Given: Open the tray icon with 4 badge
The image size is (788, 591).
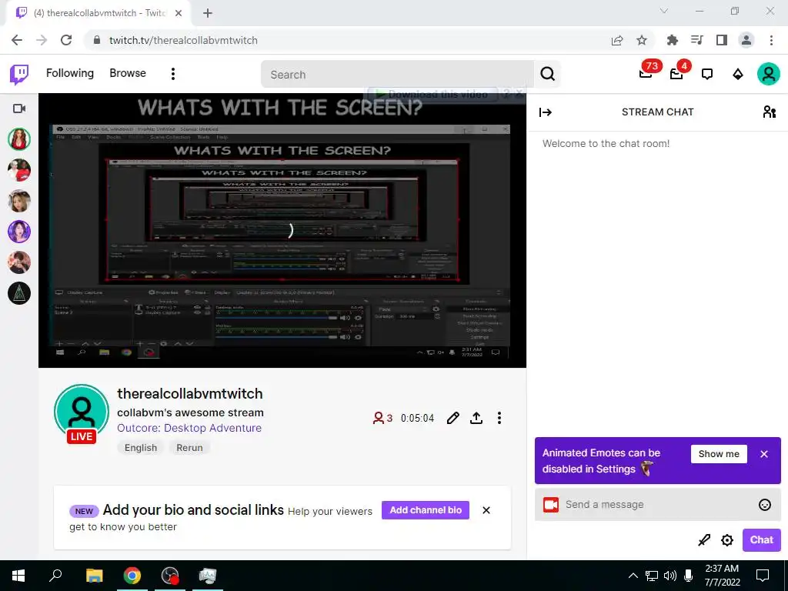Looking at the screenshot, I should 677,73.
